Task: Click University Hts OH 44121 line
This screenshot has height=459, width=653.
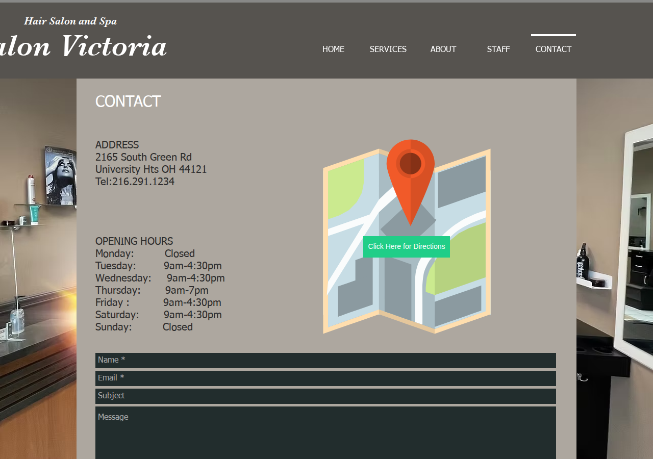Action: pyautogui.click(x=151, y=169)
